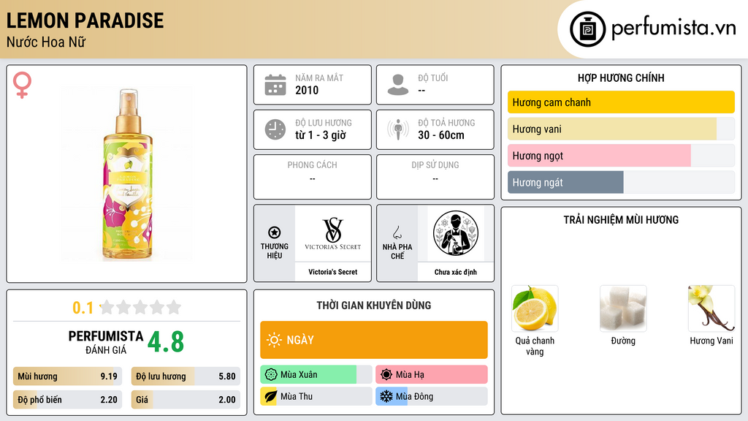This screenshot has height=421, width=748.
Task: Click the star badge icon above Thương hiệu
Action: point(275,232)
